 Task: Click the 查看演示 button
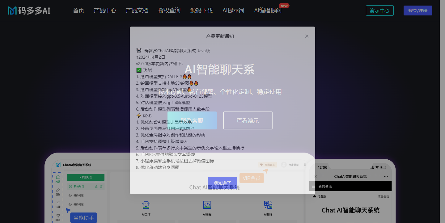point(248,120)
